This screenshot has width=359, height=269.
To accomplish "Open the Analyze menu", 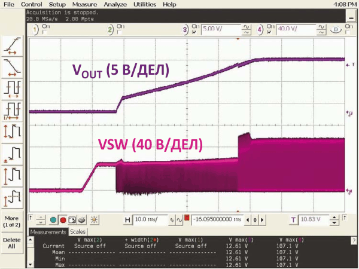I will [x=115, y=4].
